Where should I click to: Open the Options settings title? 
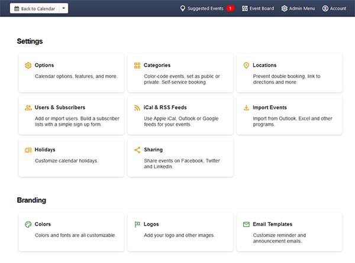click(x=44, y=65)
